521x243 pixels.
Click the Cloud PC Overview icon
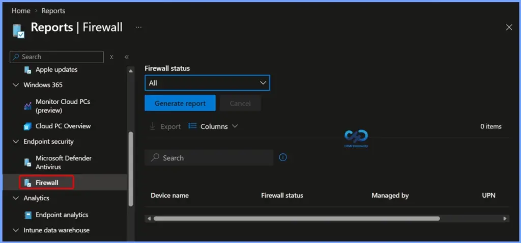click(x=28, y=126)
